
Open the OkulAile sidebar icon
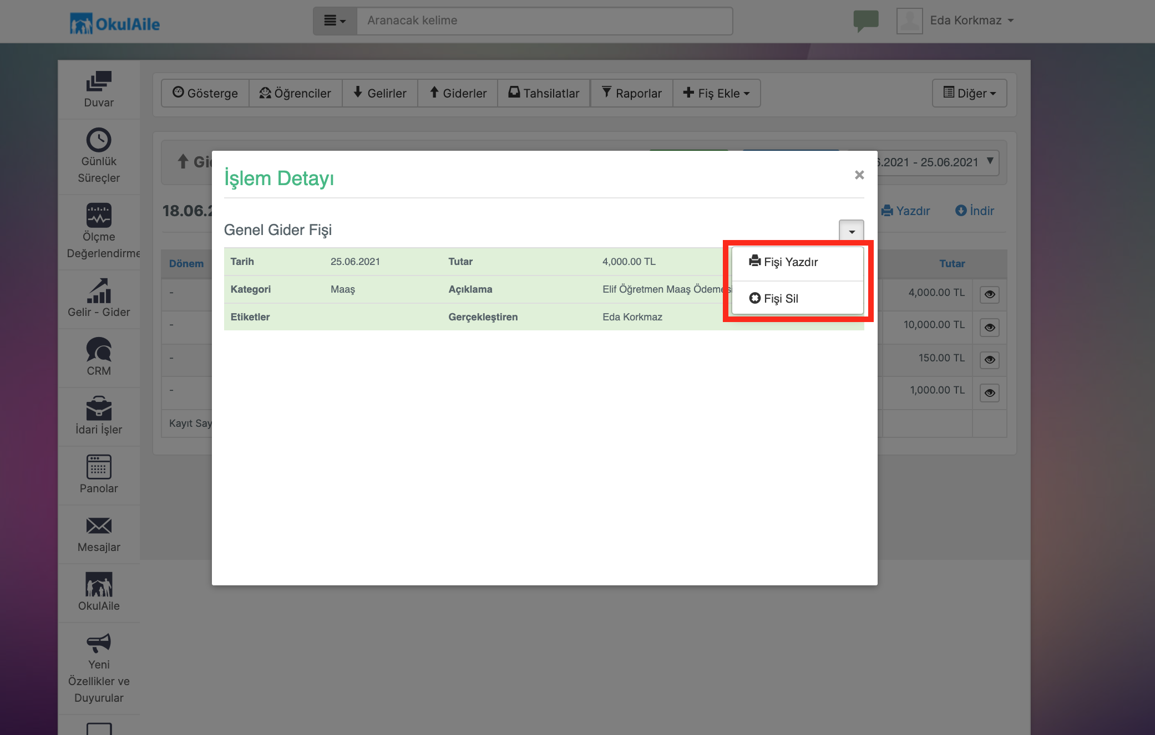[99, 584]
